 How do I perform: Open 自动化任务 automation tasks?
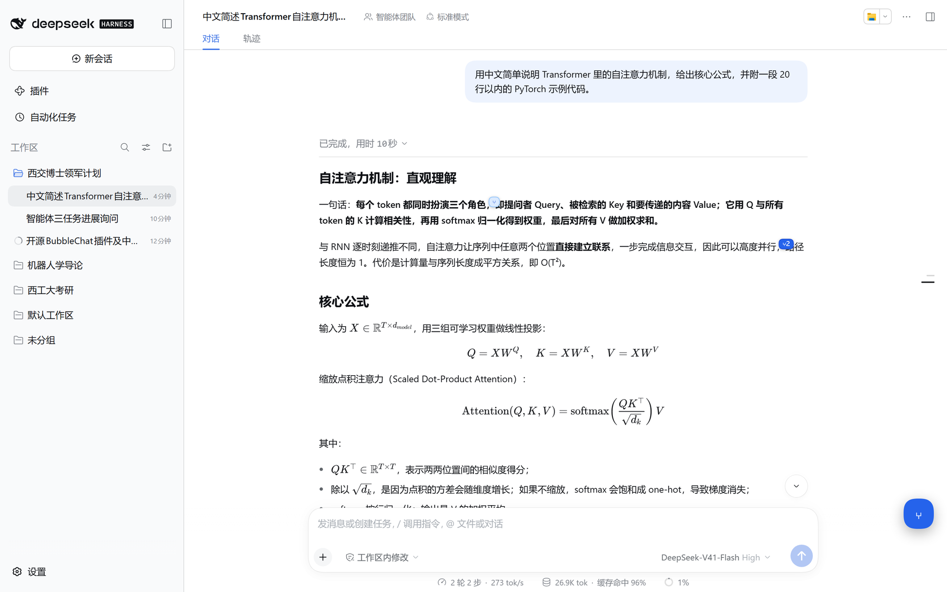(45, 117)
